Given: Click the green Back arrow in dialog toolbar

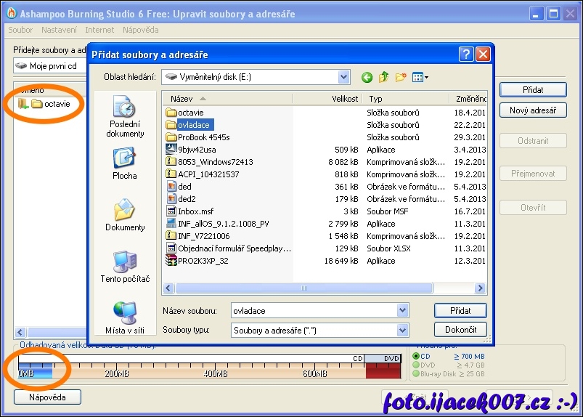Looking at the screenshot, I should [x=367, y=77].
